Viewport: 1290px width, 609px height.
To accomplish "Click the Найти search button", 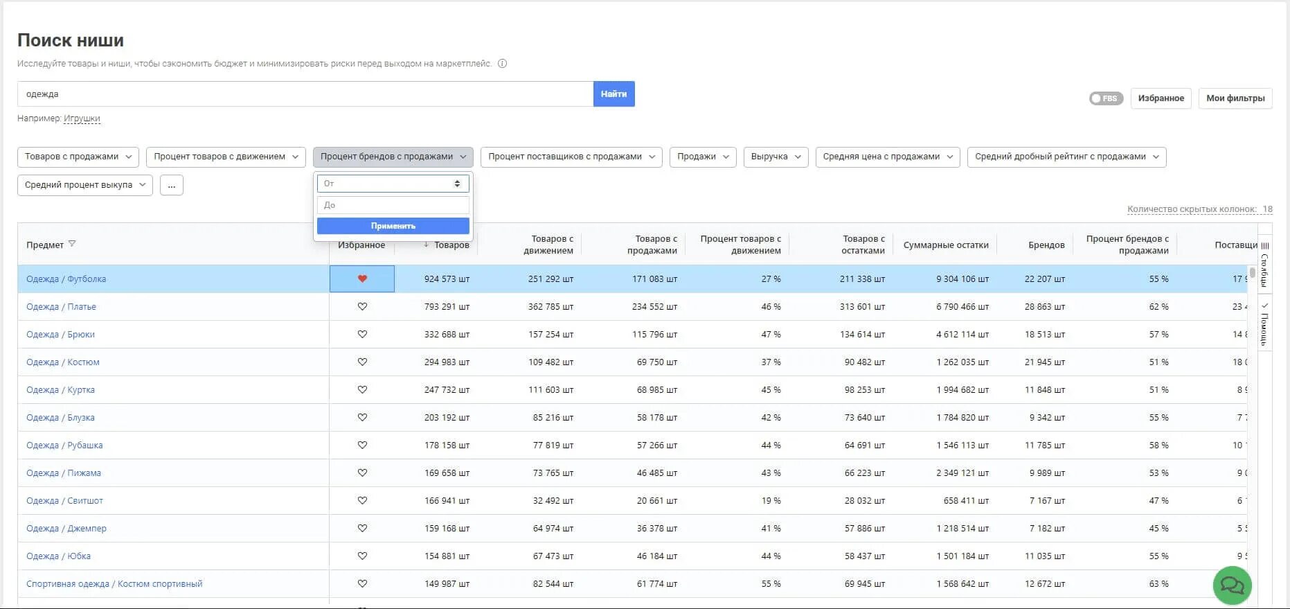I will [x=614, y=94].
